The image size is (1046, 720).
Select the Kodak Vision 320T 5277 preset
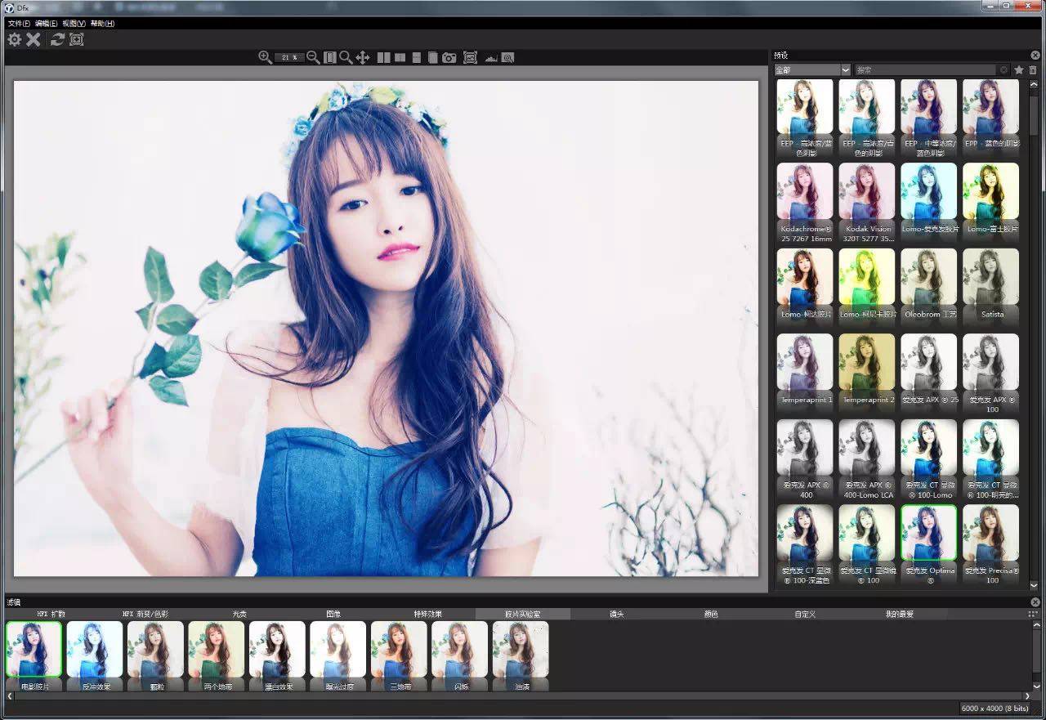click(867, 203)
